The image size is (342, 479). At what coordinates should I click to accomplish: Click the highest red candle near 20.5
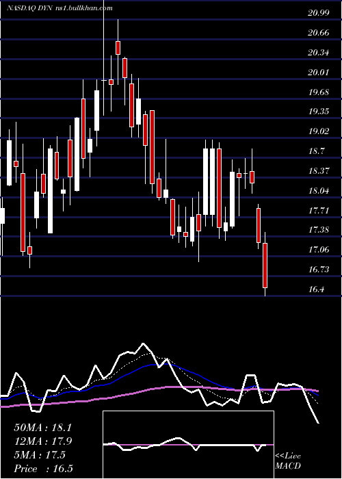(x=118, y=48)
